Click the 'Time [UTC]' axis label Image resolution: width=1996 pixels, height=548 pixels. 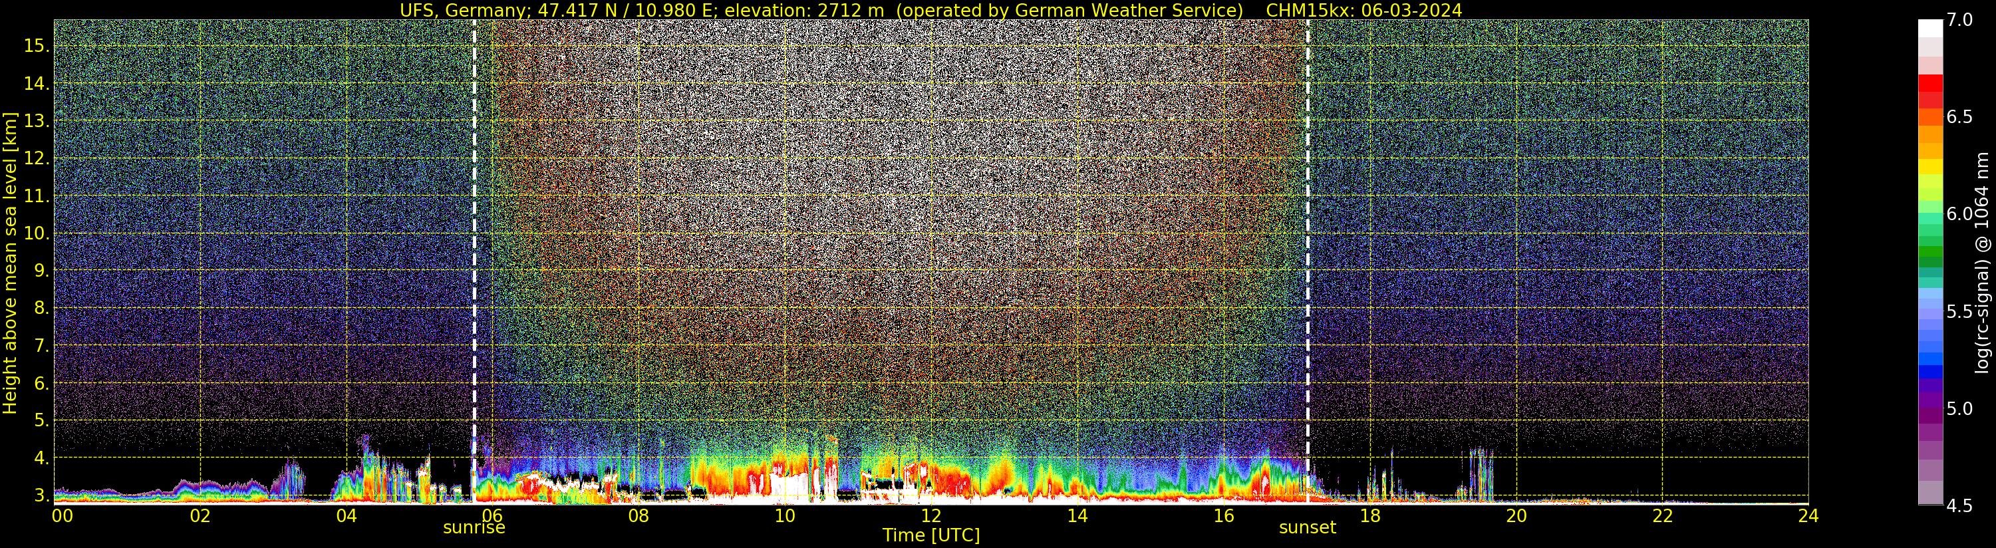tap(930, 535)
